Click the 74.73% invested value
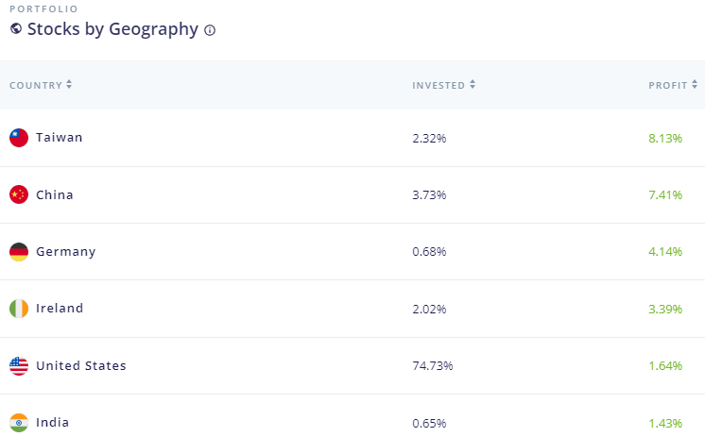 click(432, 365)
